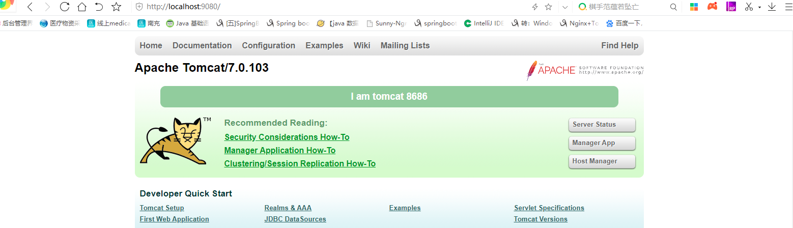Expand the address bar dropdown chevron
793x228 pixels.
pyautogui.click(x=564, y=7)
